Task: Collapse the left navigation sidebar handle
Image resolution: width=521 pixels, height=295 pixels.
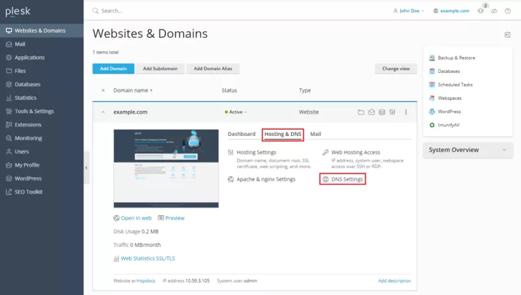Action: (87, 167)
